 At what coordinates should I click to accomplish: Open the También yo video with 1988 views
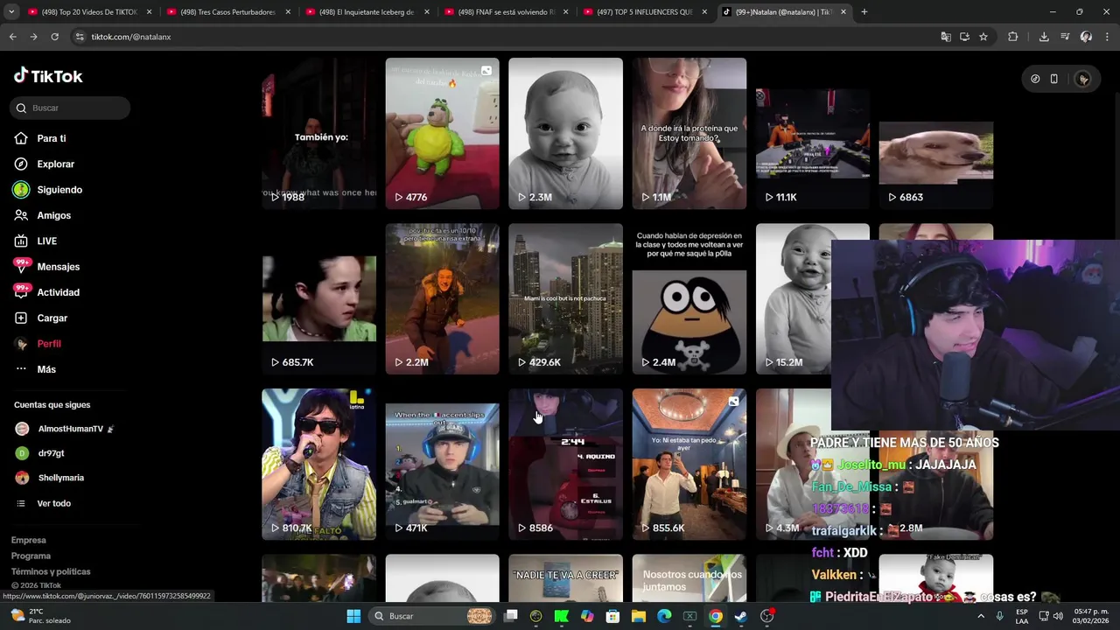tap(318, 134)
